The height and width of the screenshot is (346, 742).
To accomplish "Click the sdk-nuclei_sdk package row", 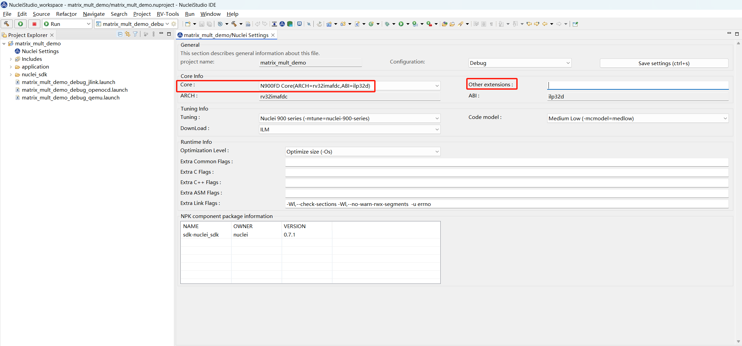I will point(310,234).
